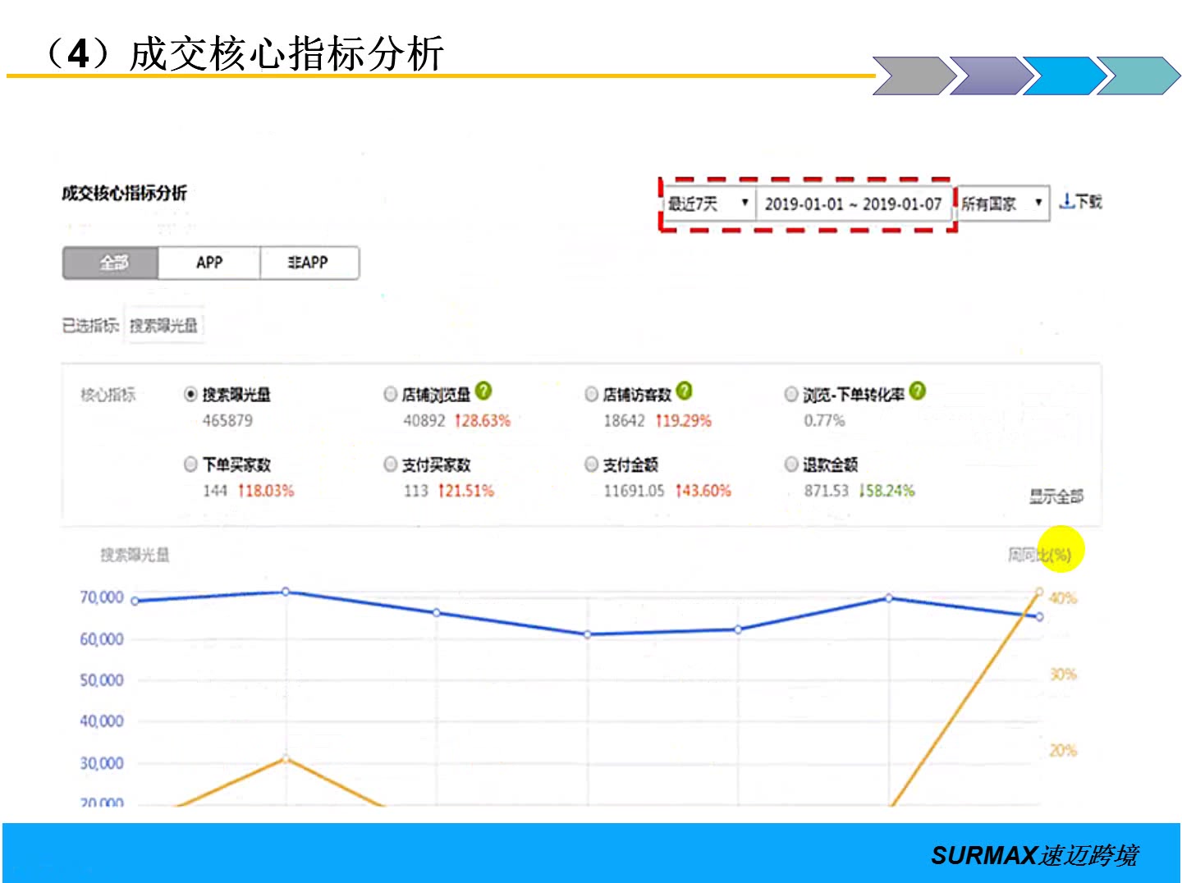The height and width of the screenshot is (883, 1182).
Task: Click the highest peak point on blue line
Action: (286, 591)
